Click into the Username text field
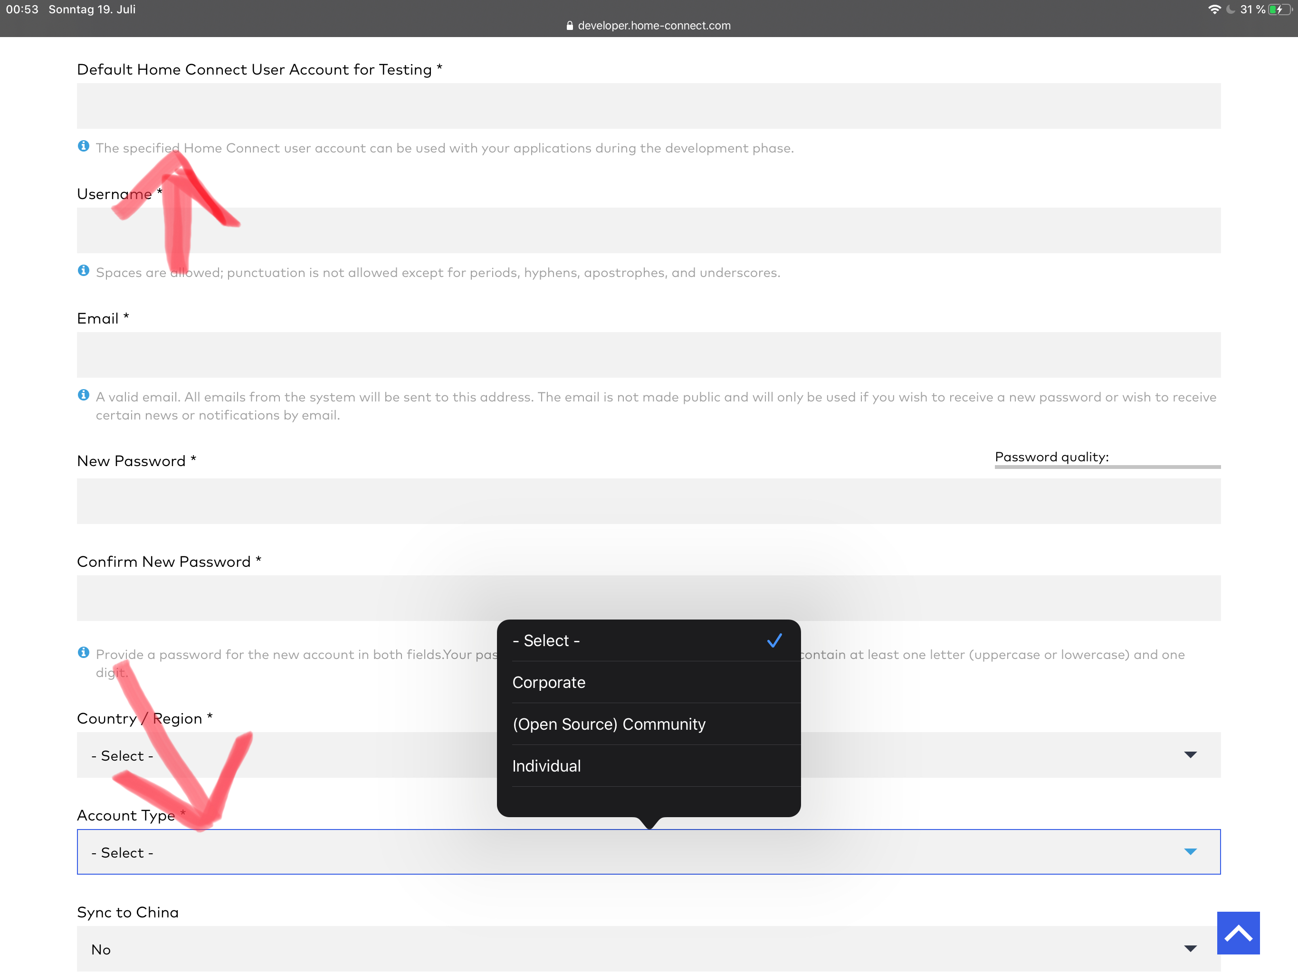The image size is (1298, 973). pos(648,230)
